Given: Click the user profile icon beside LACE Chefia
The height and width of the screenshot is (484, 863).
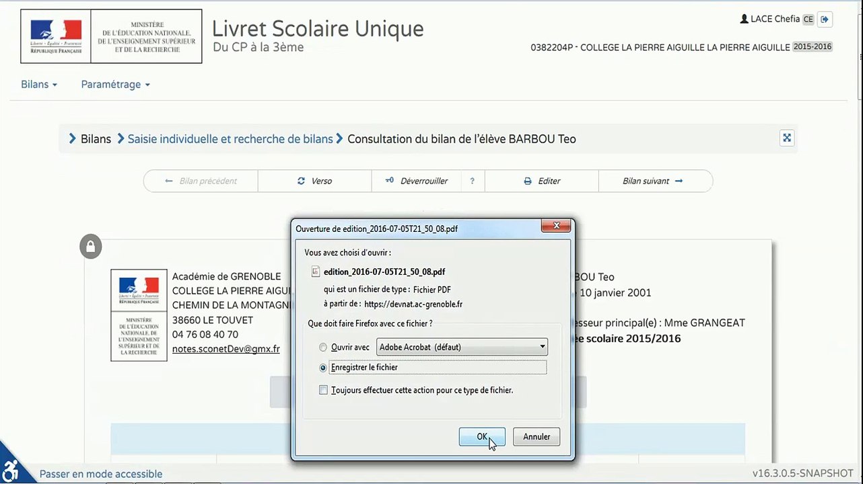Looking at the screenshot, I should click(744, 19).
